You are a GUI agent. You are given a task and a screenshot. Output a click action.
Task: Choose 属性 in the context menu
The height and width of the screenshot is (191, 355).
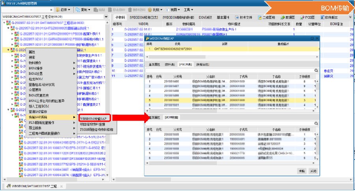[x=32, y=52]
